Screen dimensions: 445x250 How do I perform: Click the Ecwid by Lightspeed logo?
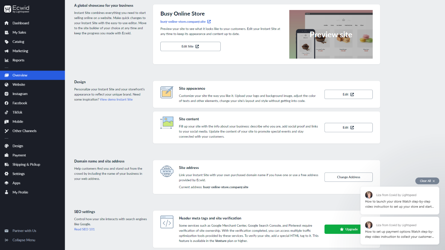pyautogui.click(x=17, y=9)
